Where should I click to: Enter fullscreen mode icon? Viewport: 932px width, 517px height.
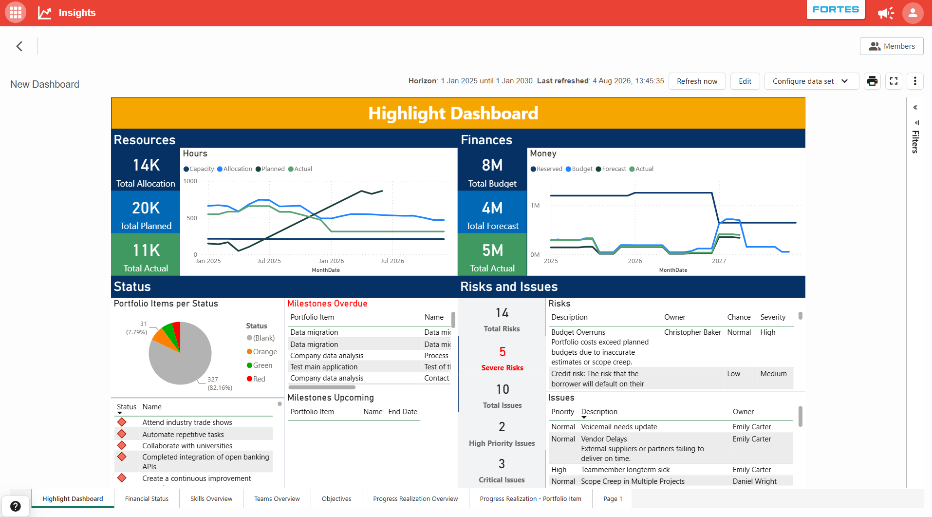coord(894,81)
